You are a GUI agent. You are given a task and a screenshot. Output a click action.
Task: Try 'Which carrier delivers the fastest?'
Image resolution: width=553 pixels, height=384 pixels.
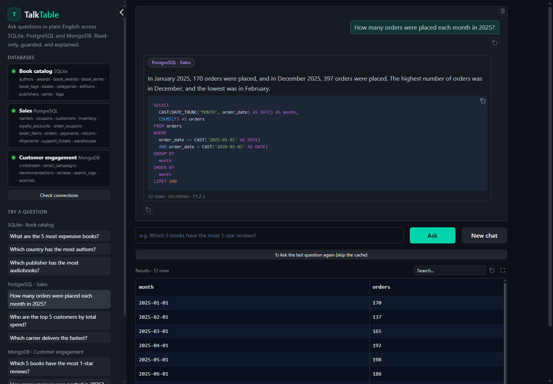[x=59, y=338]
